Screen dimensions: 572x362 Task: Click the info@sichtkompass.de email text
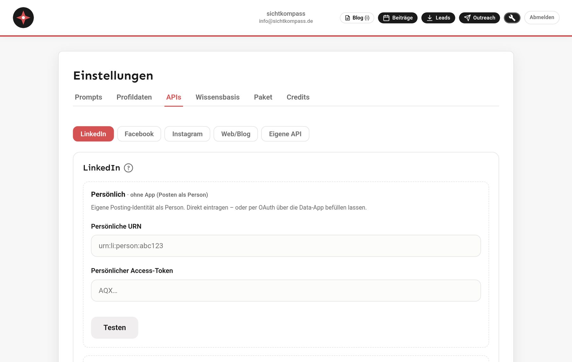point(286,21)
